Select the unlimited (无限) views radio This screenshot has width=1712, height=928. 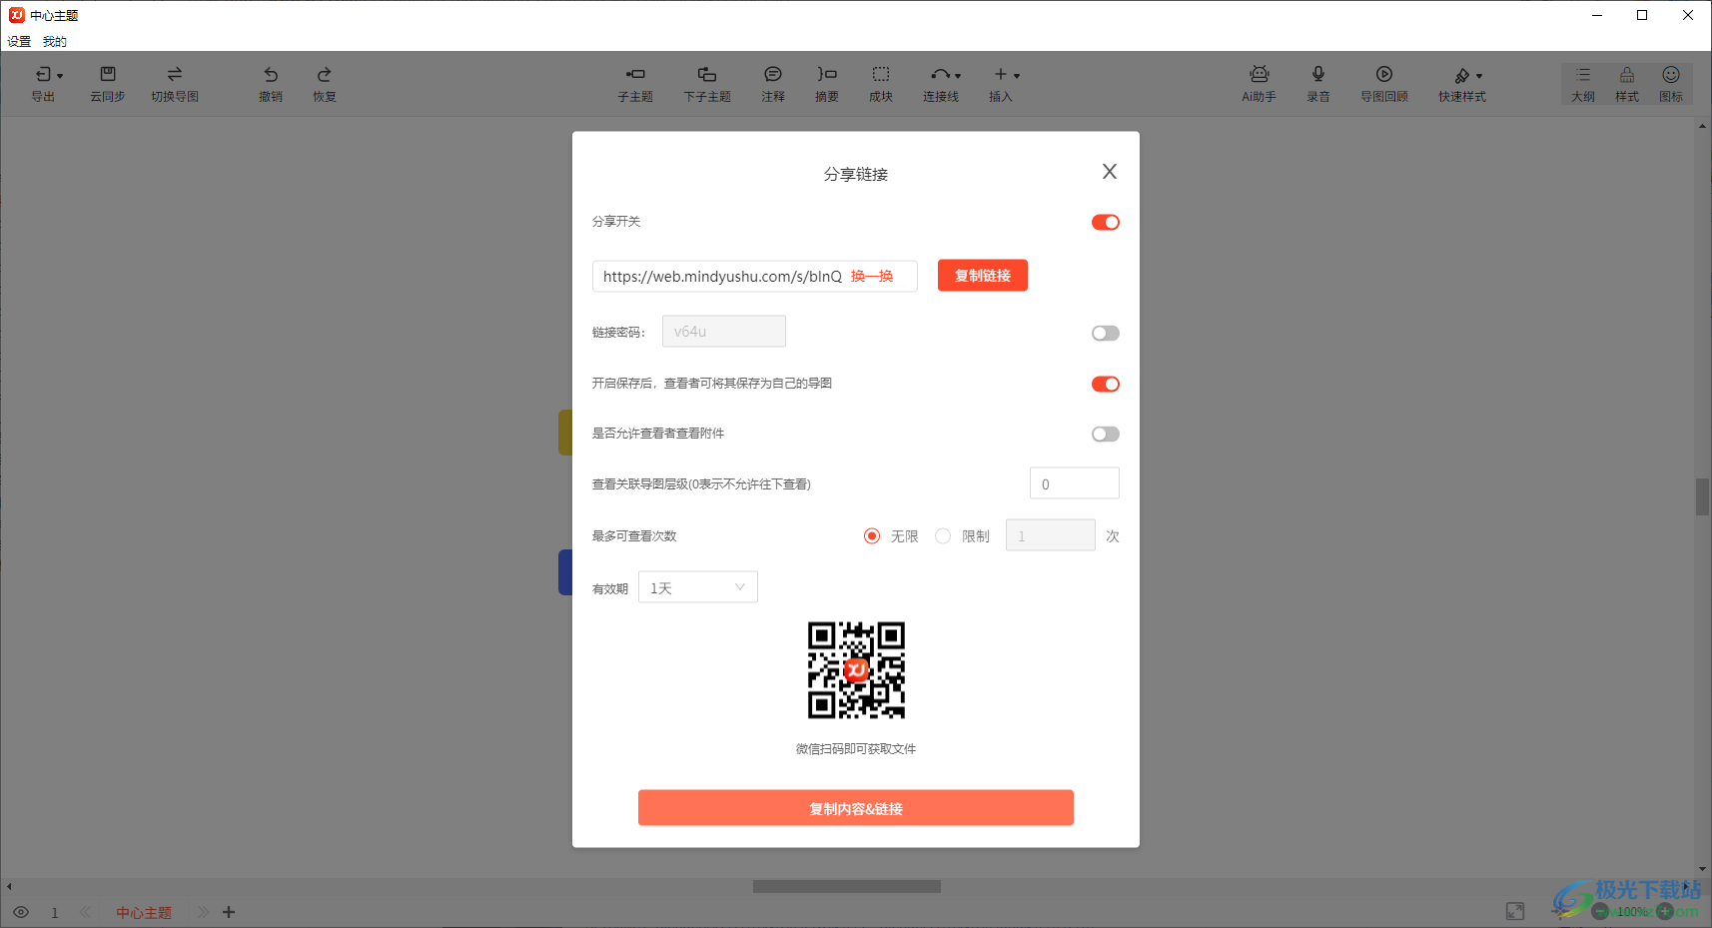coord(872,536)
